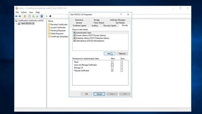Click the Revoked Certificates folder icon
Viewport: 202px width, 114px height.
(x=49, y=24)
